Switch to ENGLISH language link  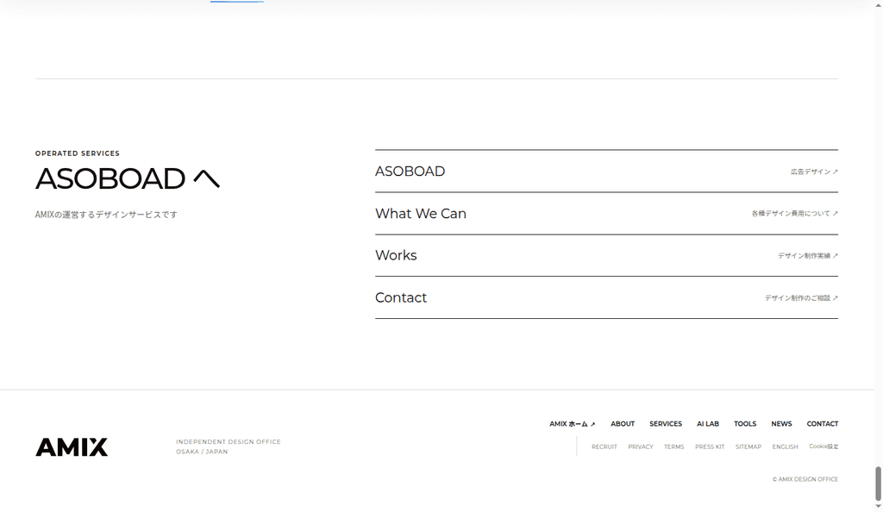[785, 446]
